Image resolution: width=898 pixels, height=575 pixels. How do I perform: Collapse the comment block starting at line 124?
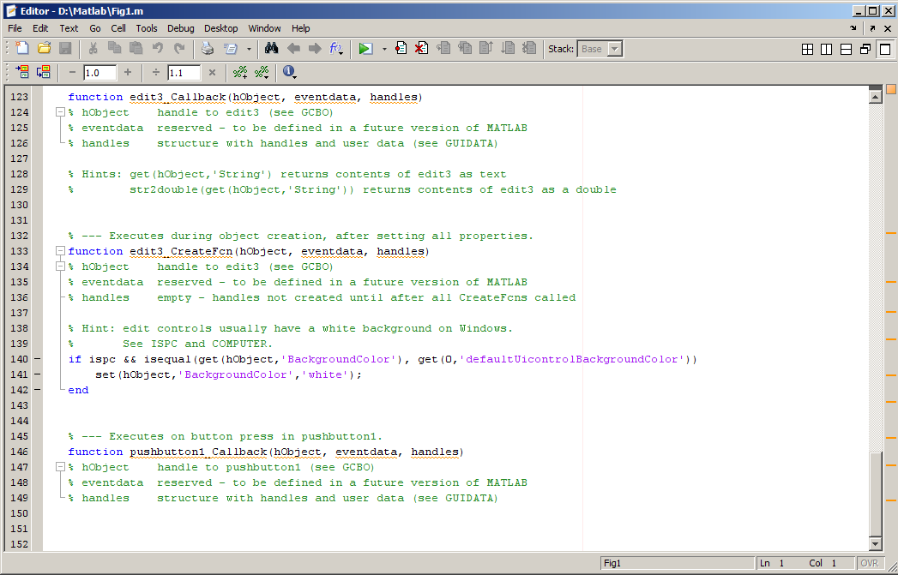pos(59,113)
